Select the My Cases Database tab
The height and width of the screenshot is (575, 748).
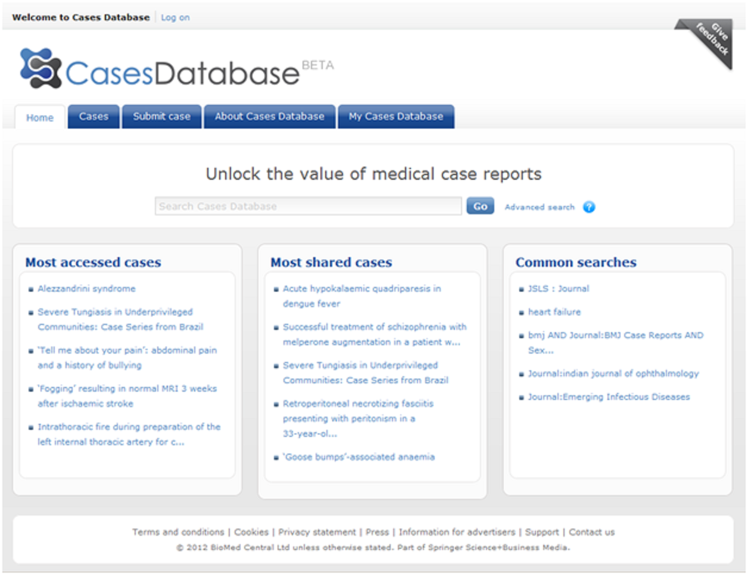[395, 117]
